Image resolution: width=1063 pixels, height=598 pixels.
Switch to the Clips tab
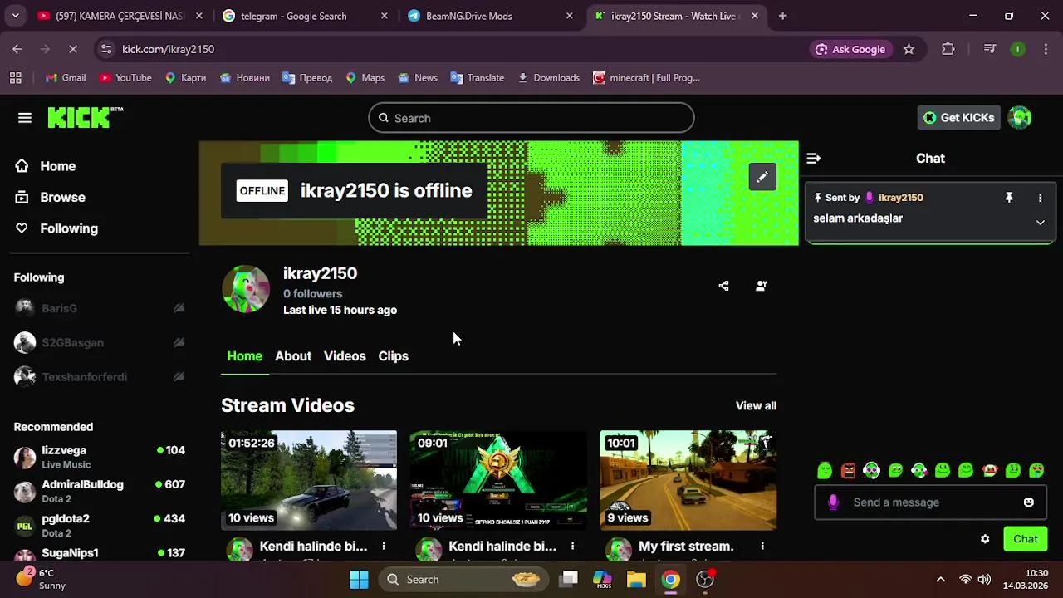click(x=393, y=356)
